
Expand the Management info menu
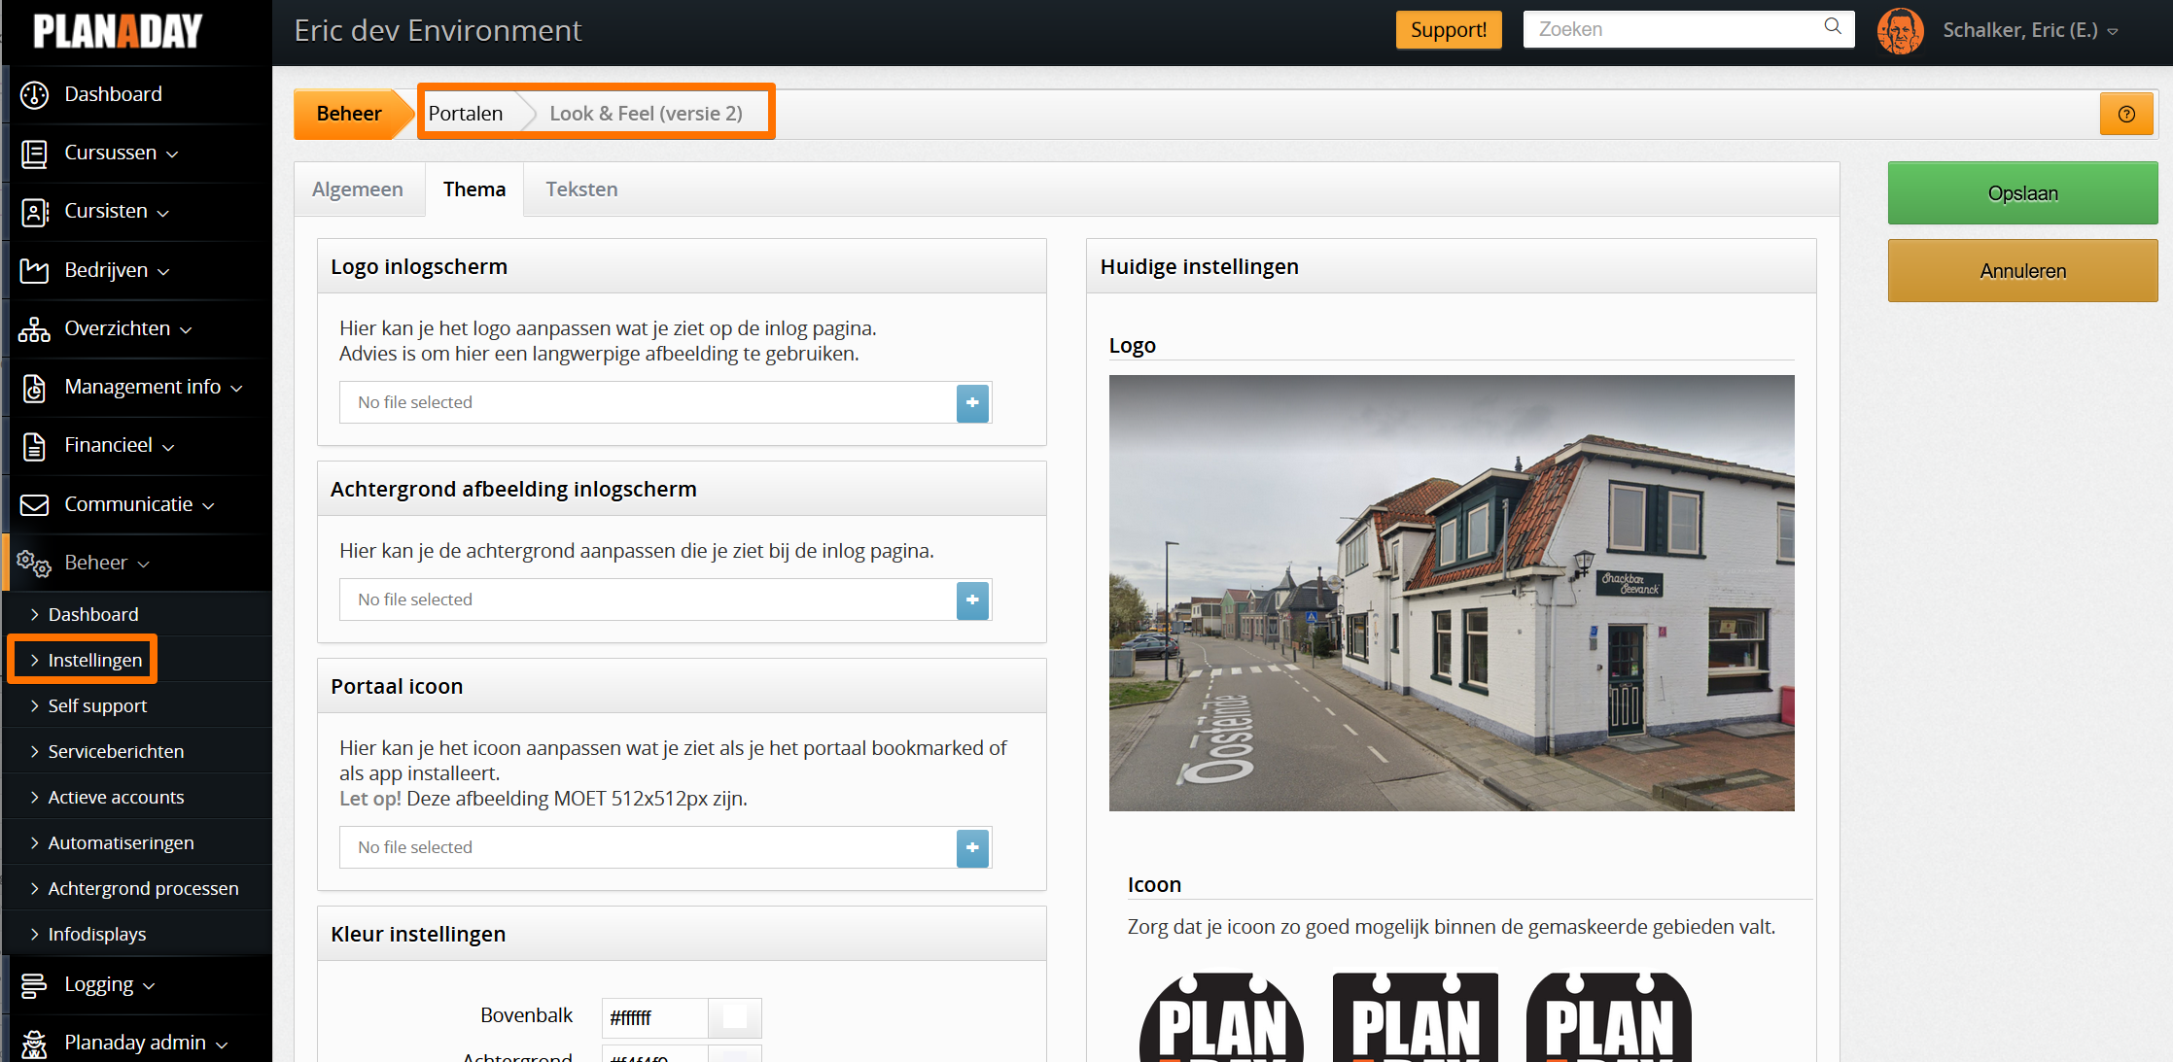pyautogui.click(x=236, y=389)
